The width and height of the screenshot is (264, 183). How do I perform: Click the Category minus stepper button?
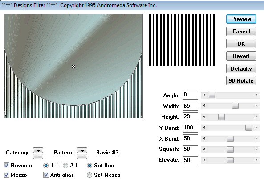point(38,157)
